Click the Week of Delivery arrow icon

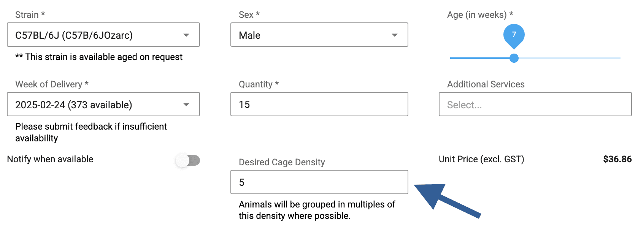click(186, 104)
